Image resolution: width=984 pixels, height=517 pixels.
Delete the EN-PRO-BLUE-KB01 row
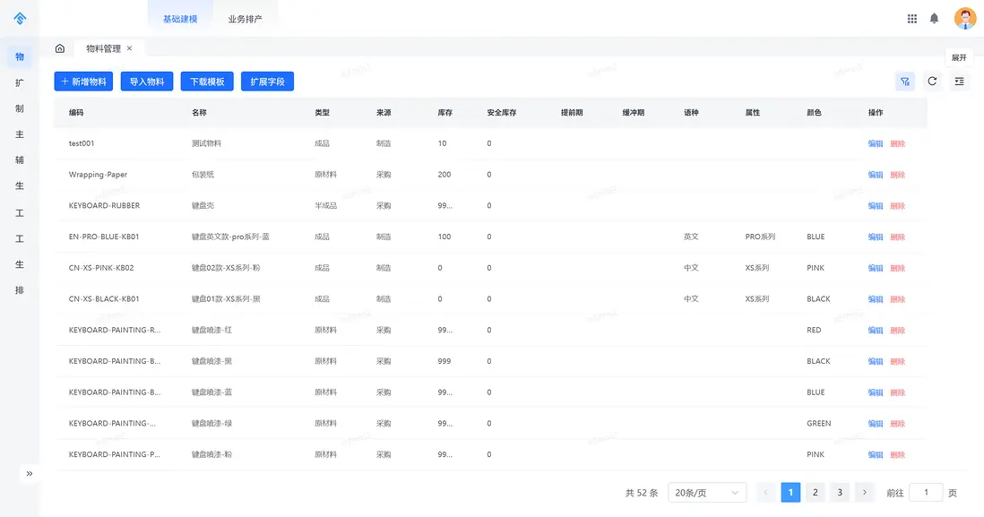897,237
